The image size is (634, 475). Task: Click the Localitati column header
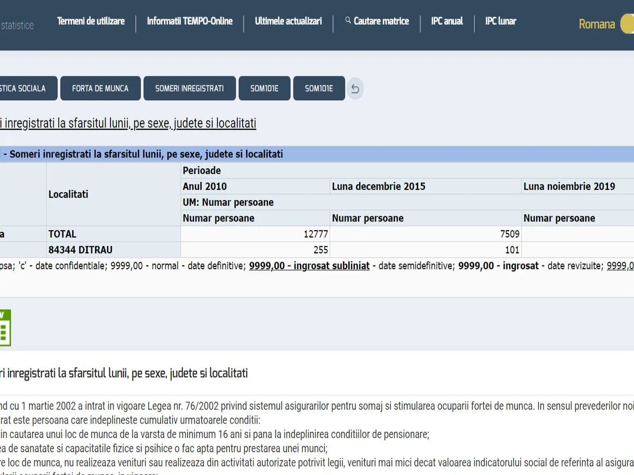coord(68,194)
